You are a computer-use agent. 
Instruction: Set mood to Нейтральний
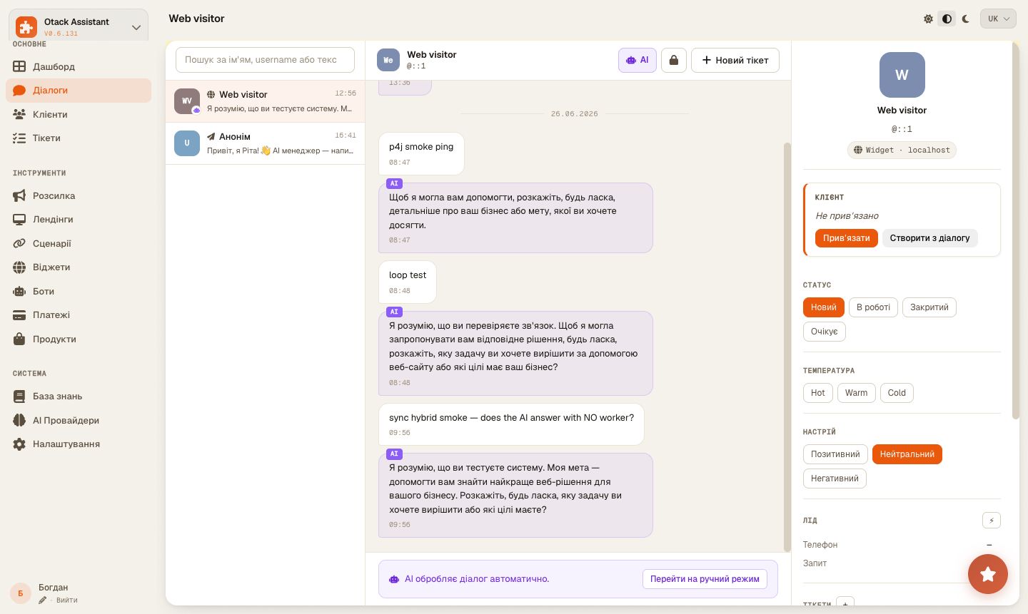click(x=907, y=454)
